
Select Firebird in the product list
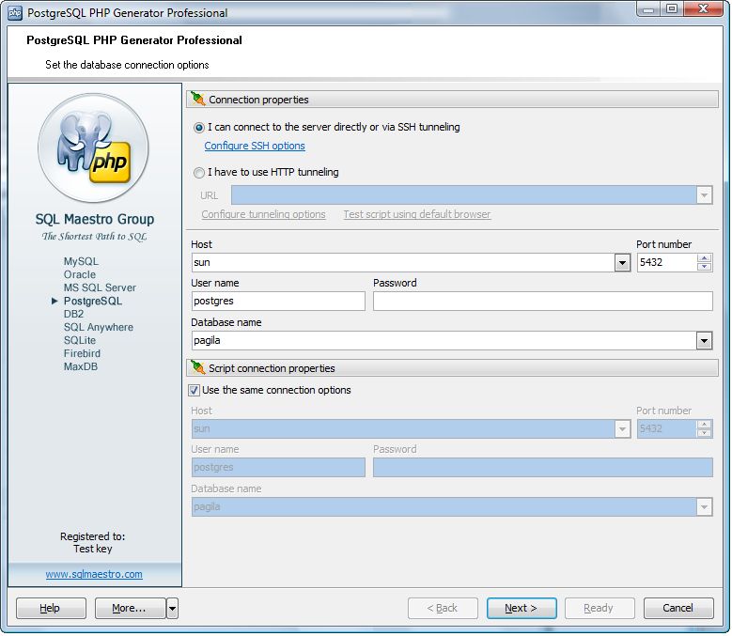(82, 353)
